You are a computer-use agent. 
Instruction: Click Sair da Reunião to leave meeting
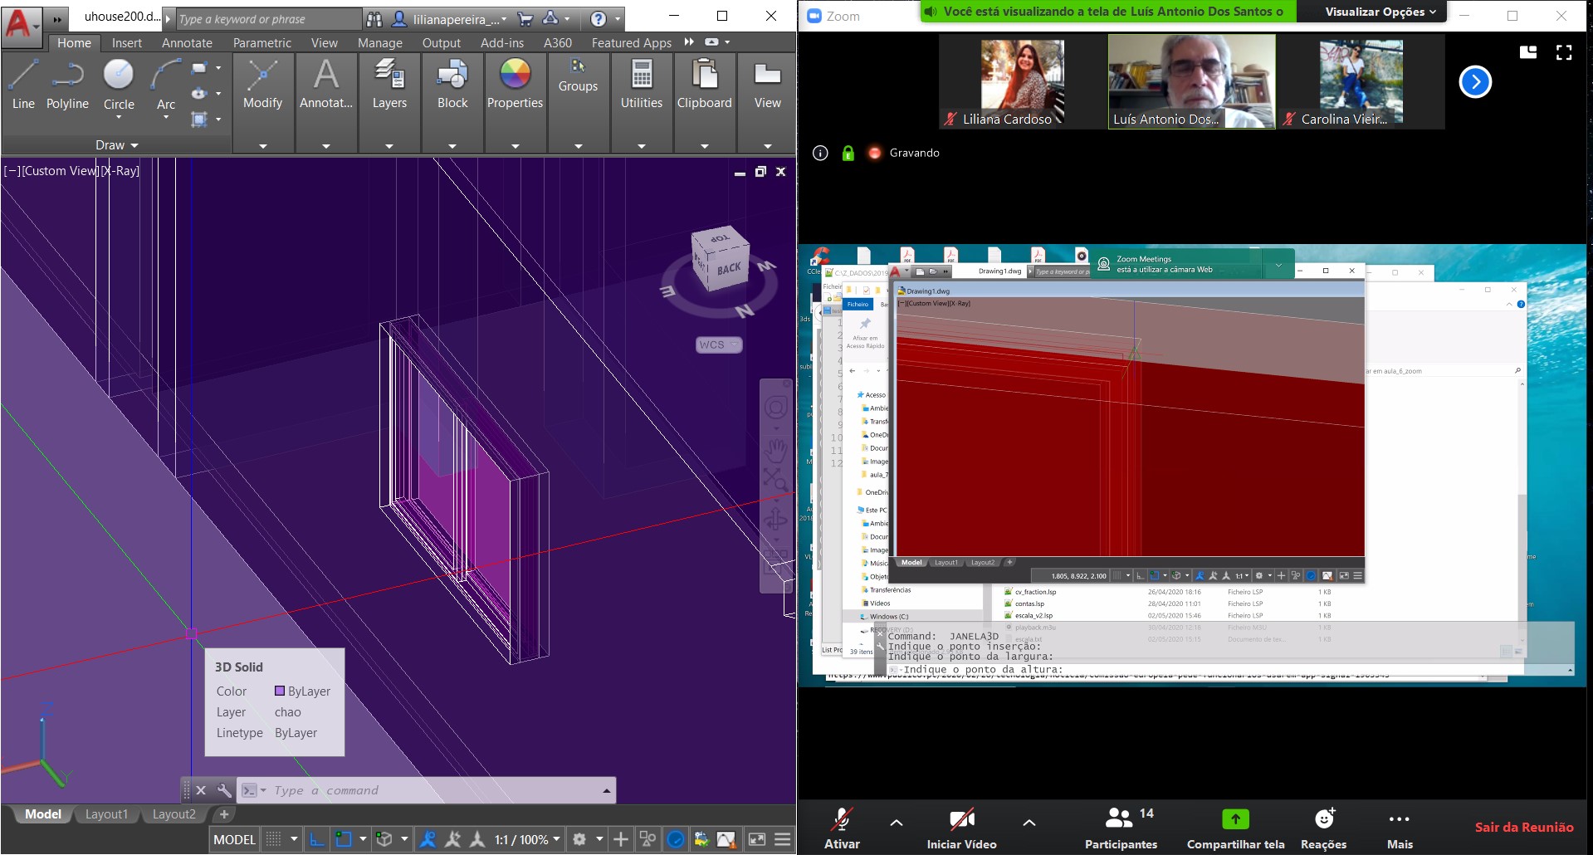1524,827
